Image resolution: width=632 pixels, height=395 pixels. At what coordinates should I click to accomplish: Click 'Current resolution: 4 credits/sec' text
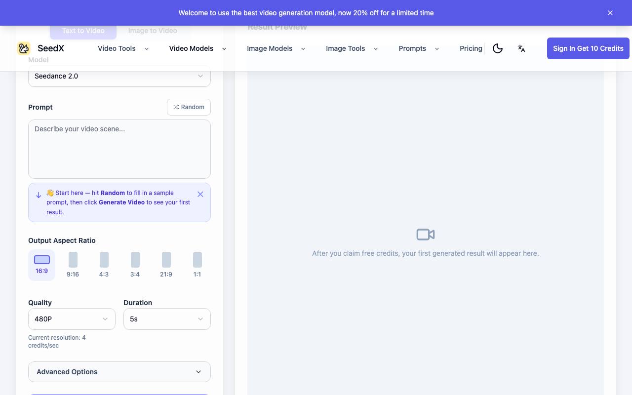[57, 342]
